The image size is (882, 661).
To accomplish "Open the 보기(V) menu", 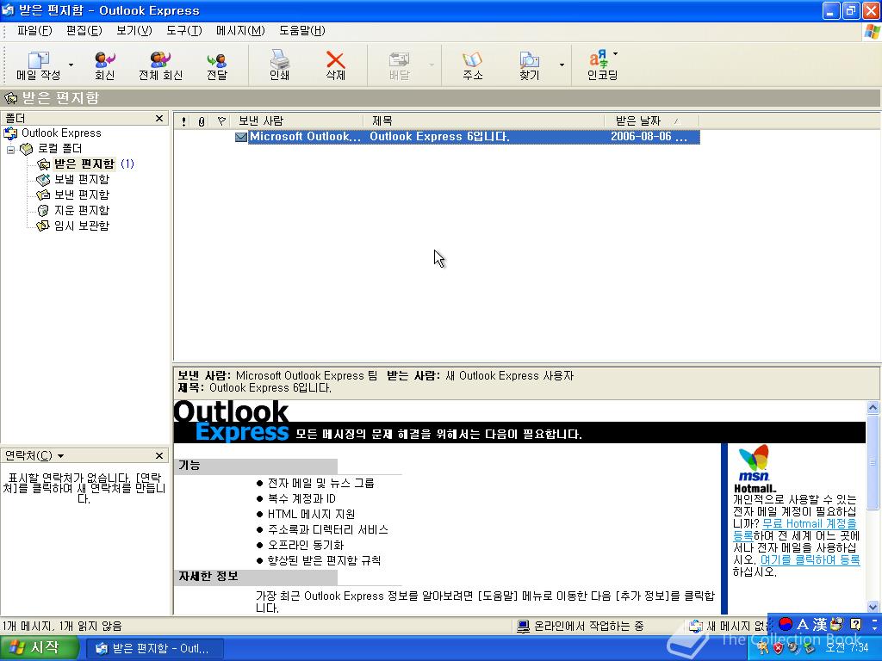I will pyautogui.click(x=134, y=30).
